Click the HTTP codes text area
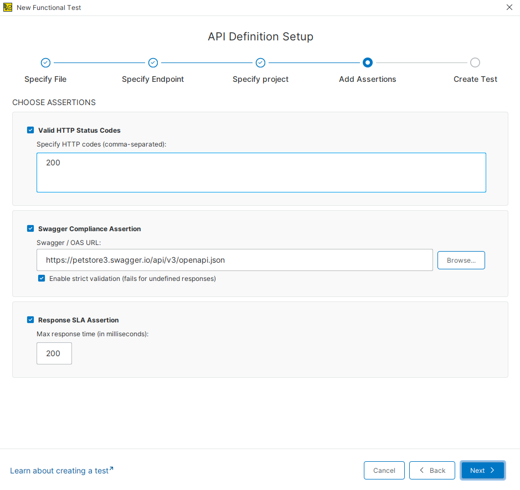 [x=261, y=173]
